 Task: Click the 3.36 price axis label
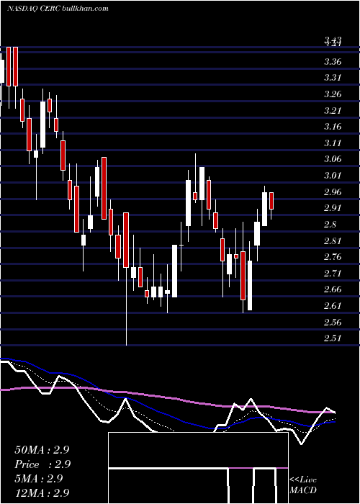(333, 61)
